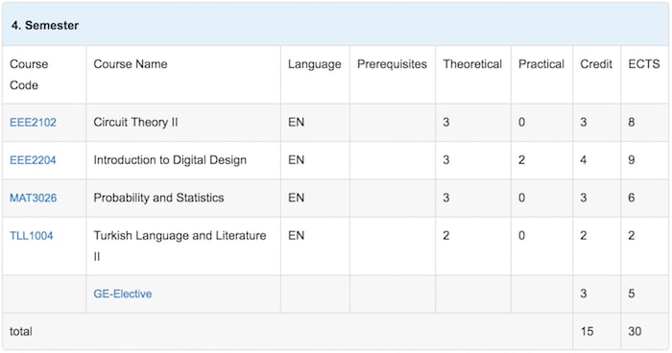The height and width of the screenshot is (353, 672).
Task: Click the Course Code column header
Action: pyautogui.click(x=29, y=75)
